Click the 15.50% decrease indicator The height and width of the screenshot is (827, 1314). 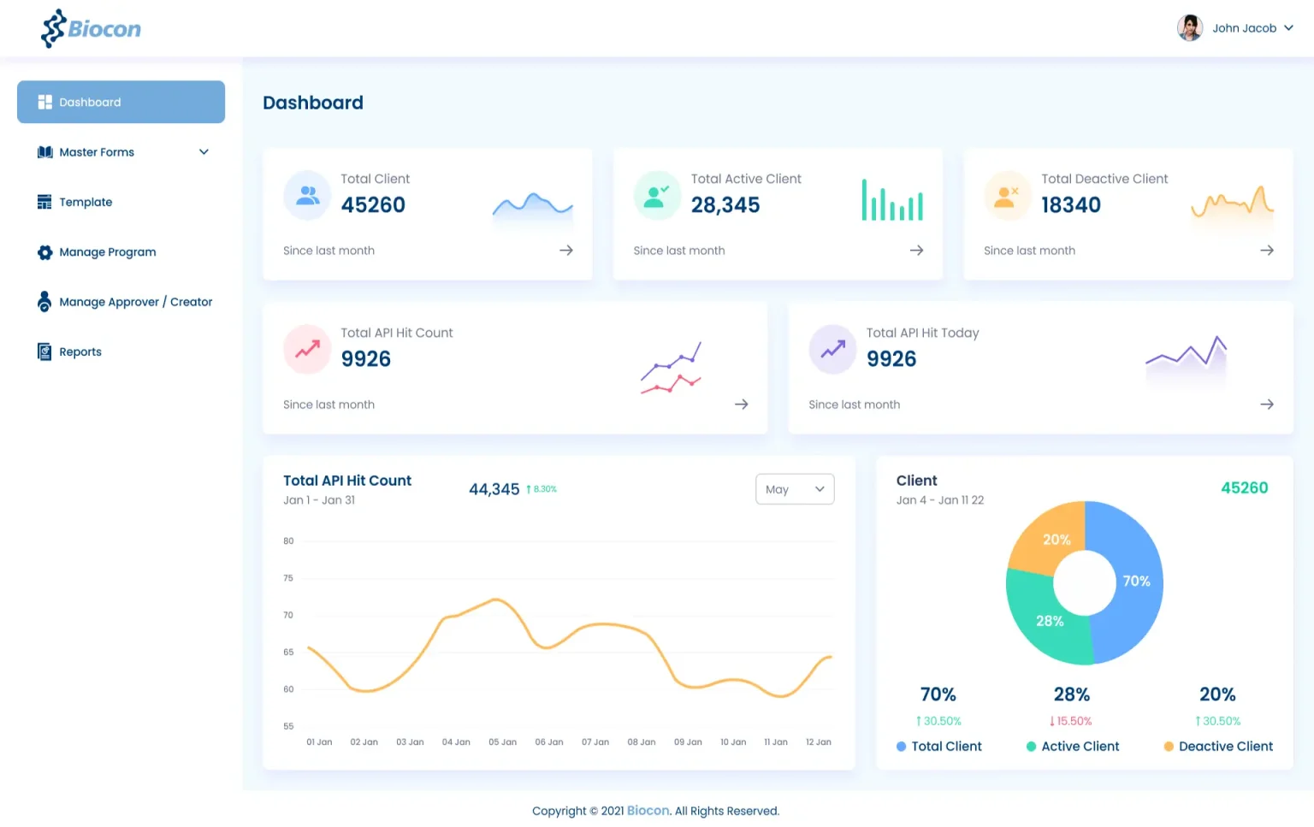pyautogui.click(x=1071, y=721)
